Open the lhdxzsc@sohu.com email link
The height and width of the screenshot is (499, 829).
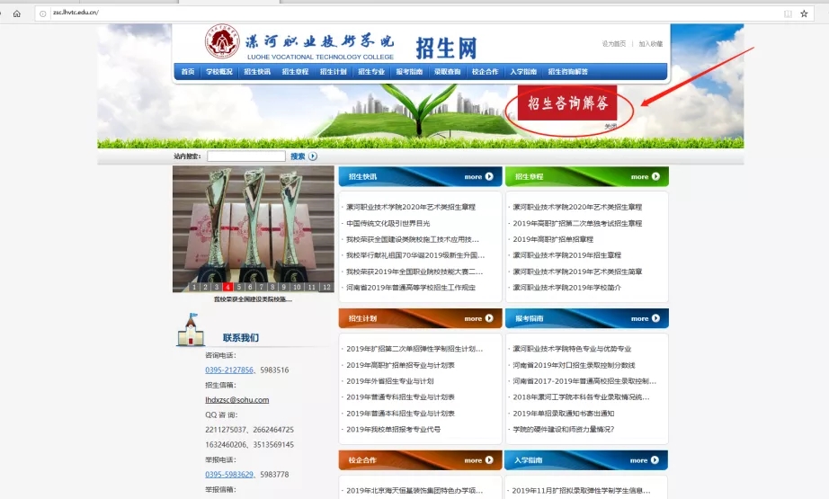[236, 400]
